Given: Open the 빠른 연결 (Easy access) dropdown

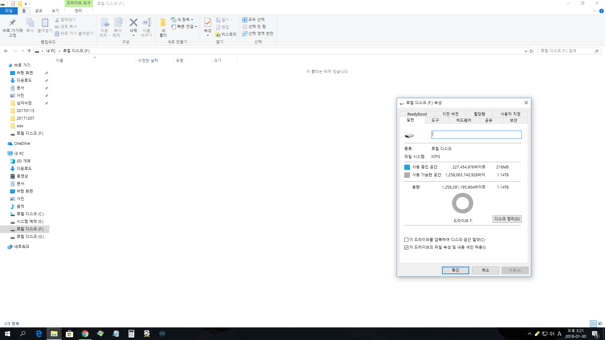Looking at the screenshot, I should pyautogui.click(x=184, y=26).
